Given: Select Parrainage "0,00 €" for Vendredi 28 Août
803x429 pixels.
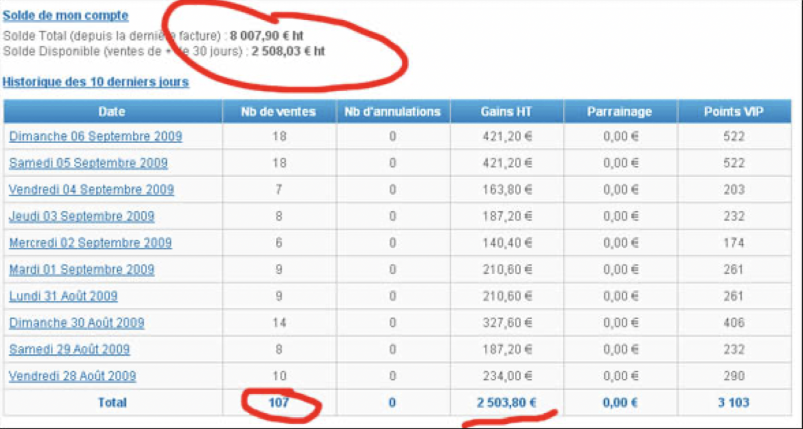Looking at the screenshot, I should click(x=621, y=376).
